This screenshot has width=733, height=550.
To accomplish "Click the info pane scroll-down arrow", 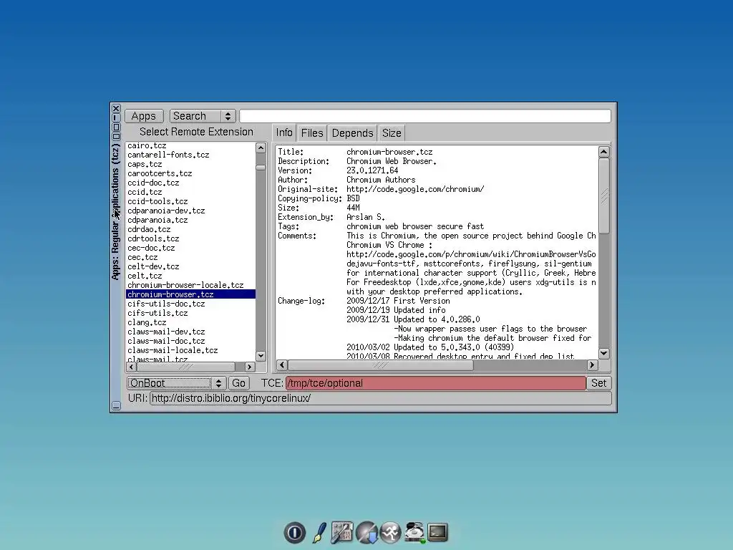I will coord(604,353).
